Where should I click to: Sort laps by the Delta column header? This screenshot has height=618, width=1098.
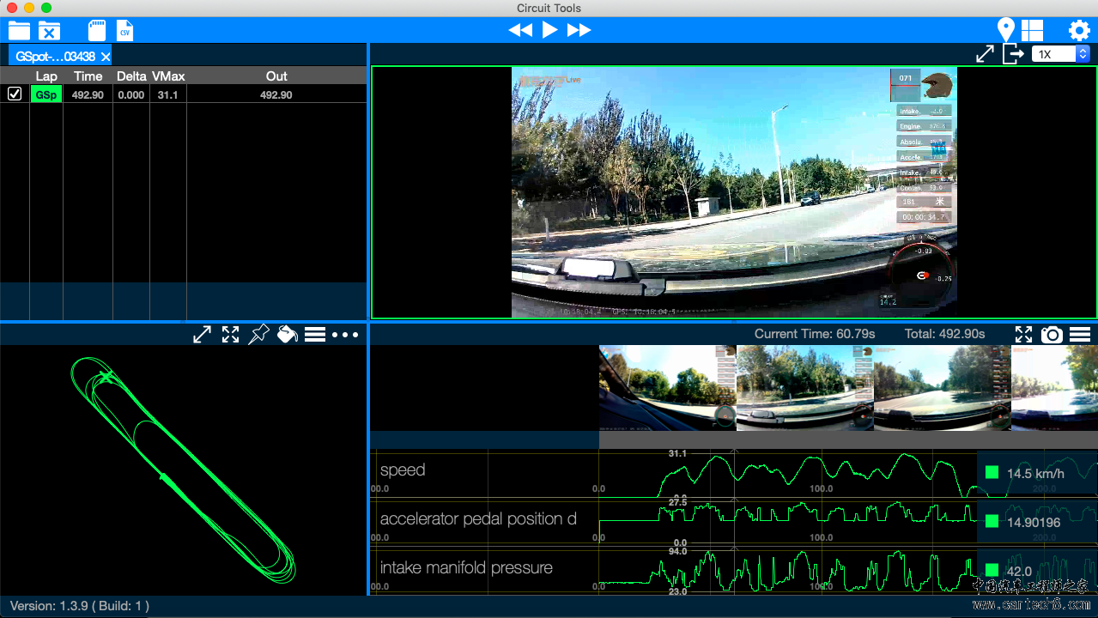point(131,76)
